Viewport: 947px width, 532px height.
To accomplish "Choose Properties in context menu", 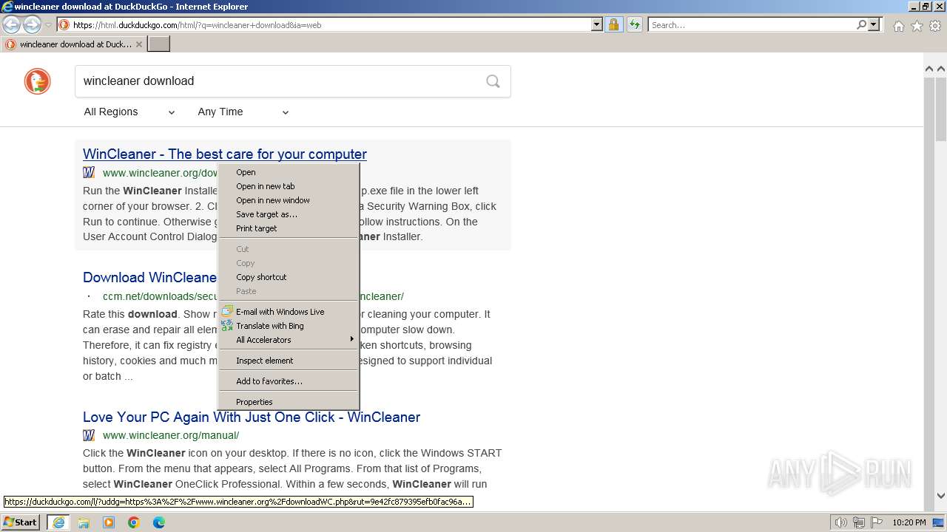I will click(x=289, y=402).
